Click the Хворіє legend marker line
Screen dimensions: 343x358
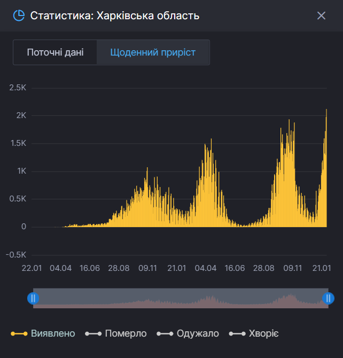tap(237, 333)
